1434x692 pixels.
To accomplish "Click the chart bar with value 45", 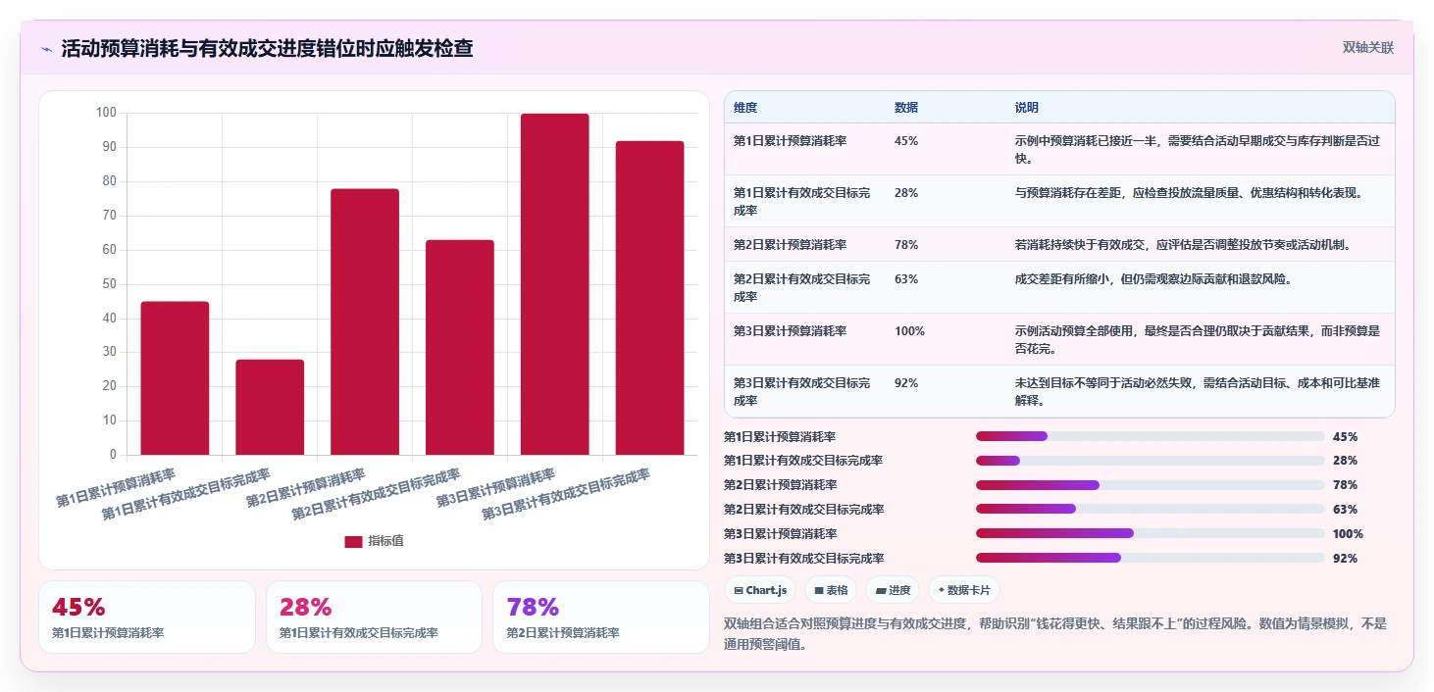I will [x=175, y=378].
